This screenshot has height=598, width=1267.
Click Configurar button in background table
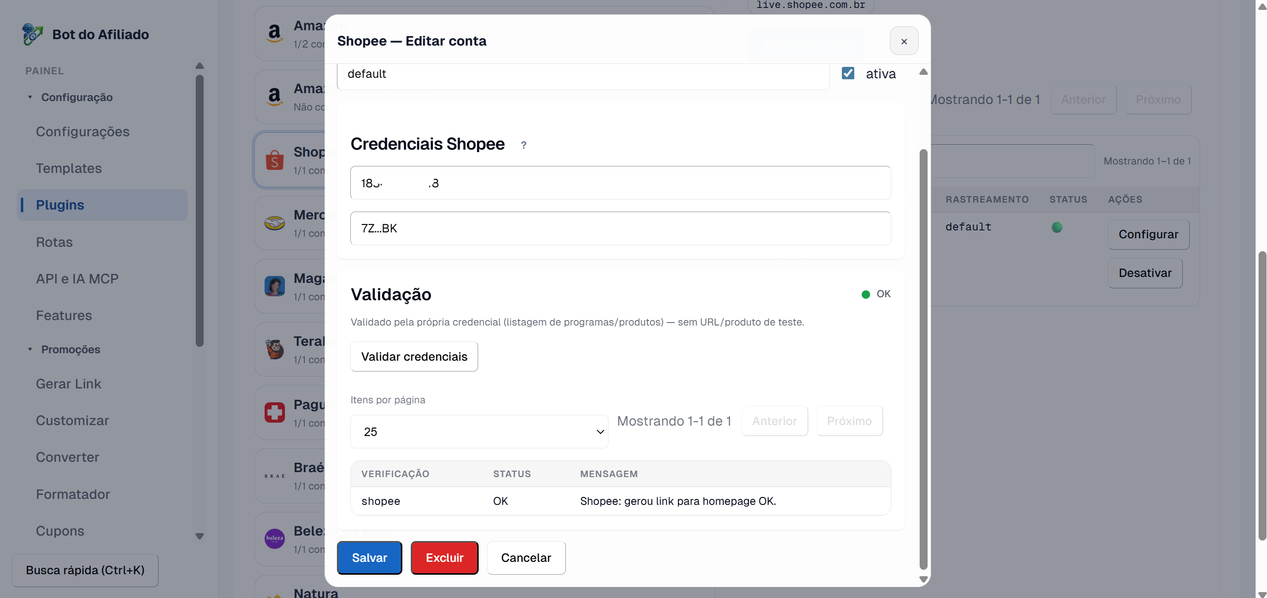click(1148, 234)
